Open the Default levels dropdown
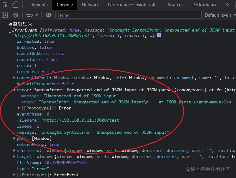Image resolution: width=236 pixels, height=178 pixels. [x=220, y=15]
